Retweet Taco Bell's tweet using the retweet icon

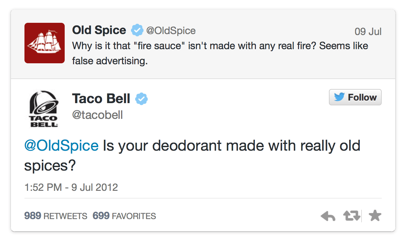point(351,216)
